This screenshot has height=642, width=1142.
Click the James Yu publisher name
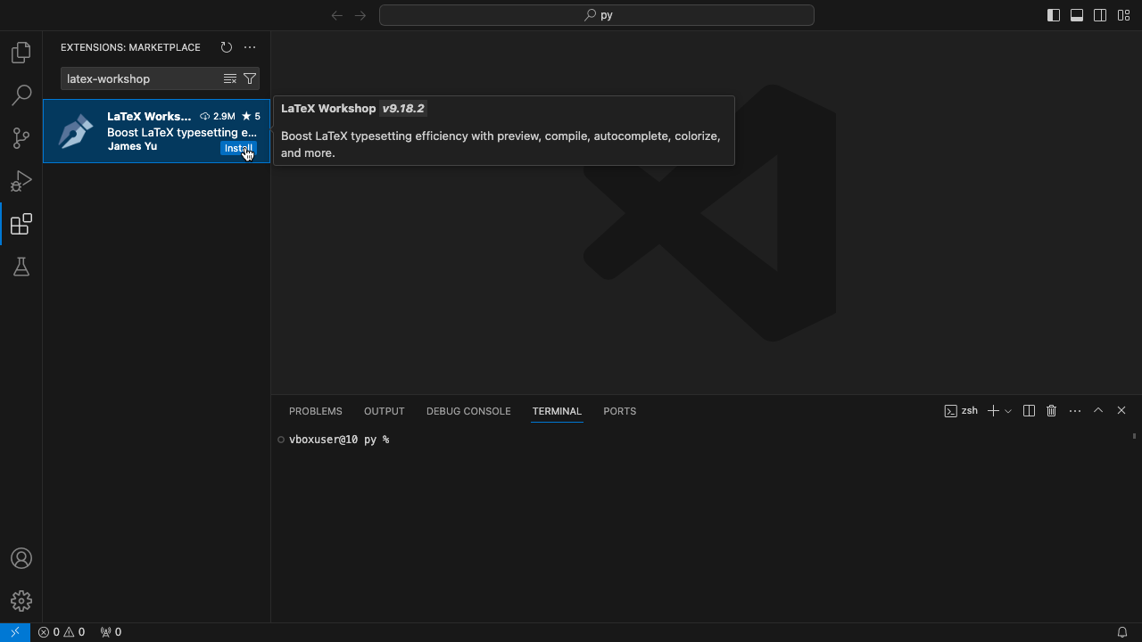coord(132,146)
